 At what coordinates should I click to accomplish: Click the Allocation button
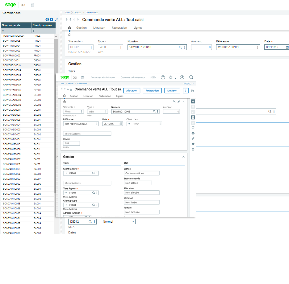click(132, 91)
